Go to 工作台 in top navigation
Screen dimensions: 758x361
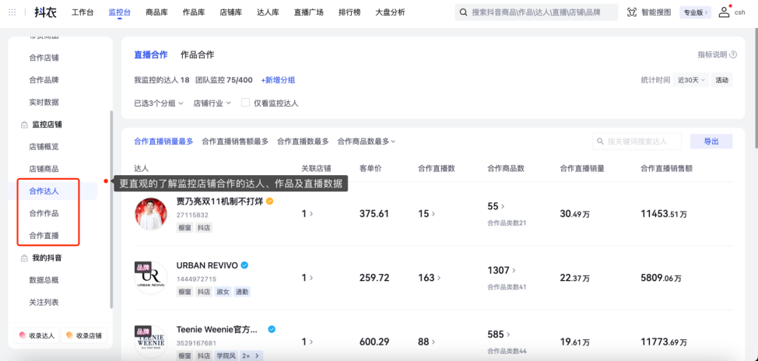[x=82, y=12]
